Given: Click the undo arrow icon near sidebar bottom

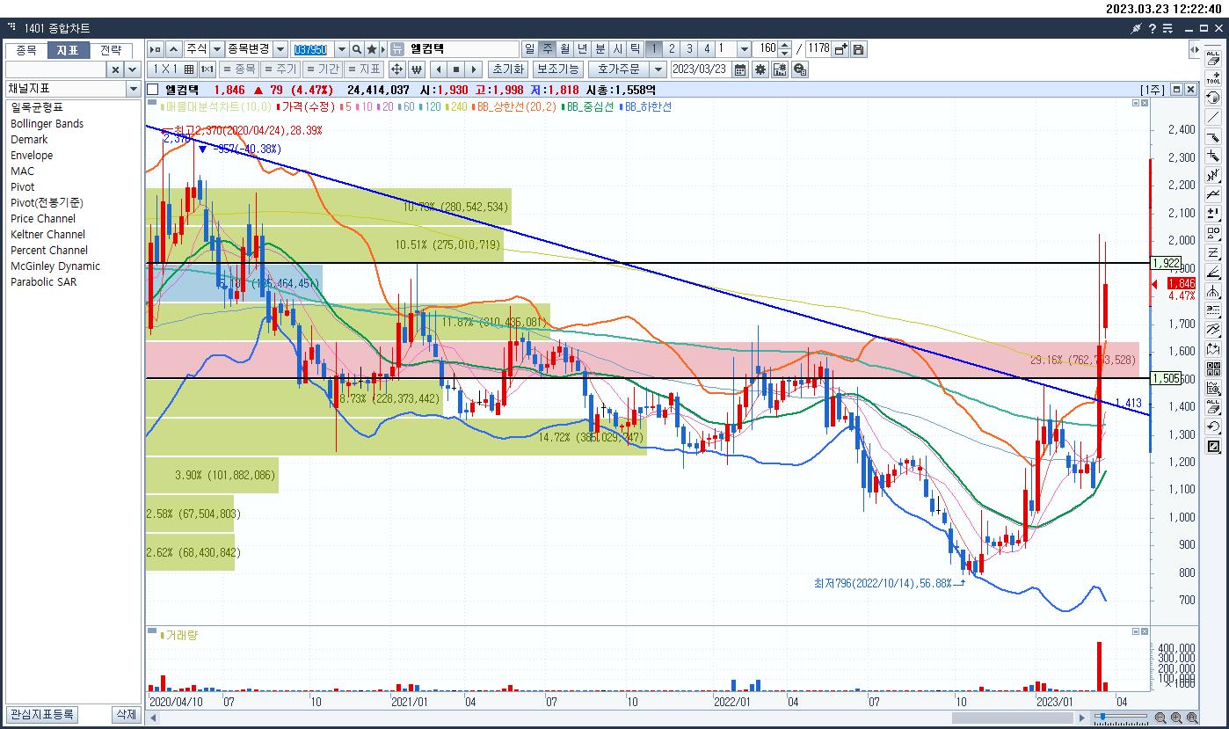Looking at the screenshot, I should tap(1213, 427).
